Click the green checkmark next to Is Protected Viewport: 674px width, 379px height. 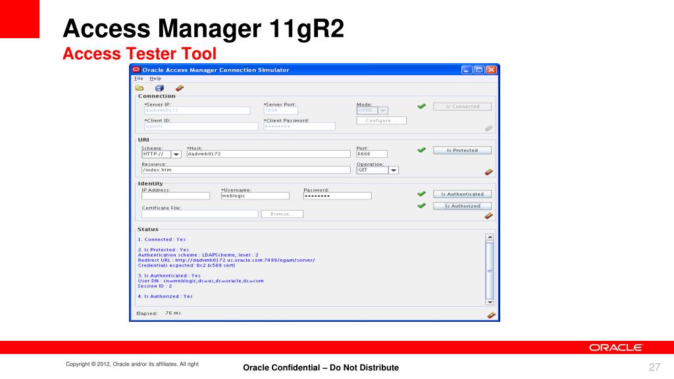click(421, 150)
